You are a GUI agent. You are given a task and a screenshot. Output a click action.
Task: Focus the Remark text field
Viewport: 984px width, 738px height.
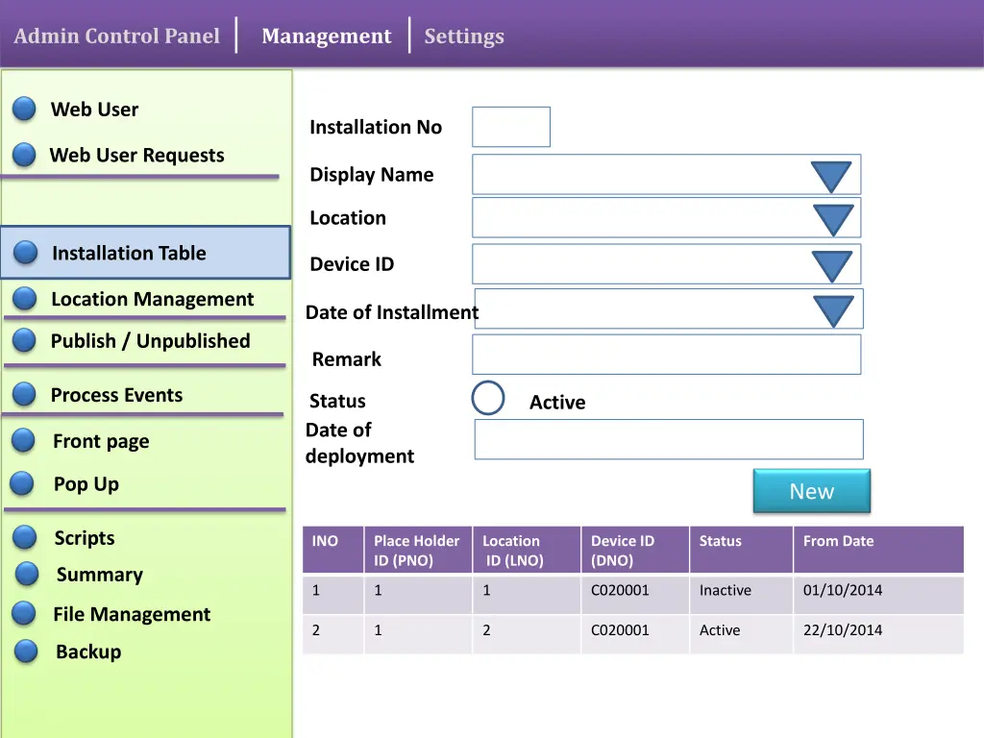(x=666, y=355)
